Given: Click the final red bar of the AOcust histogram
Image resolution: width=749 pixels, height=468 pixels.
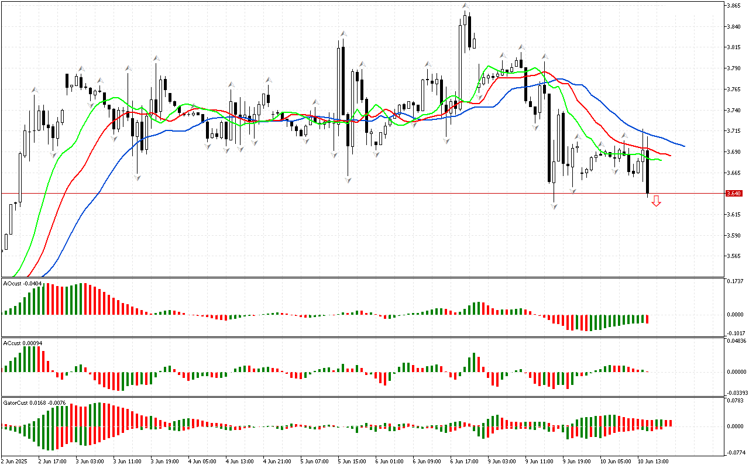Looking at the screenshot, I should pos(648,319).
